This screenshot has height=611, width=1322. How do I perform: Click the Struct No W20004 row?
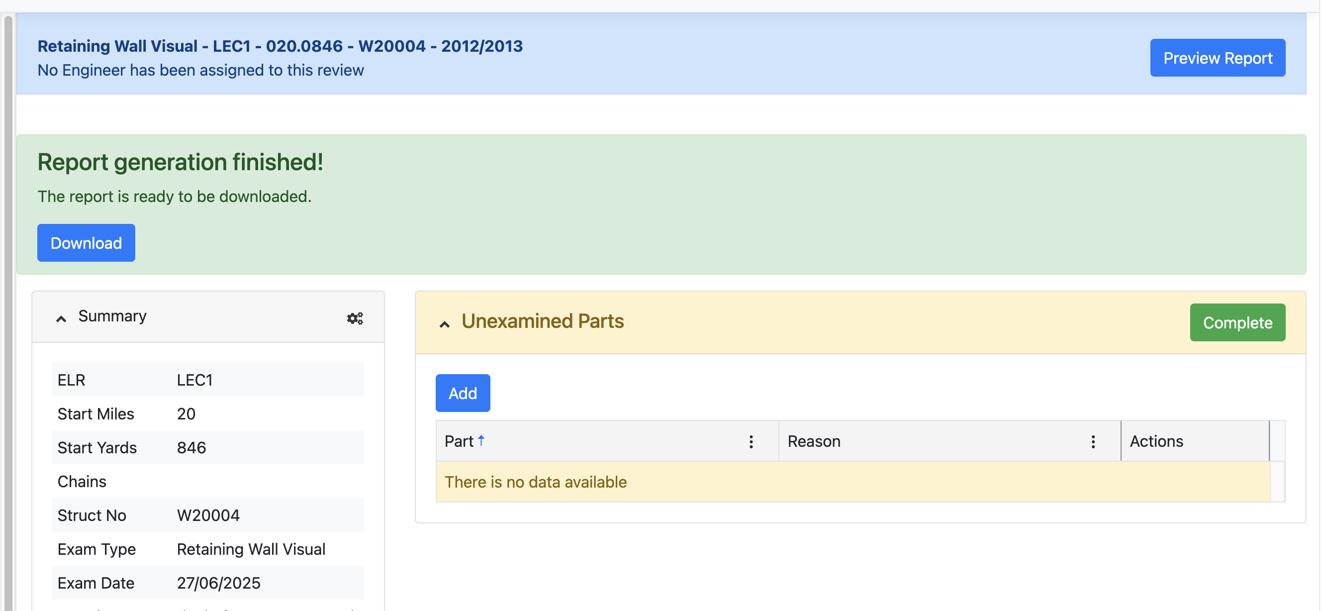[x=208, y=515]
